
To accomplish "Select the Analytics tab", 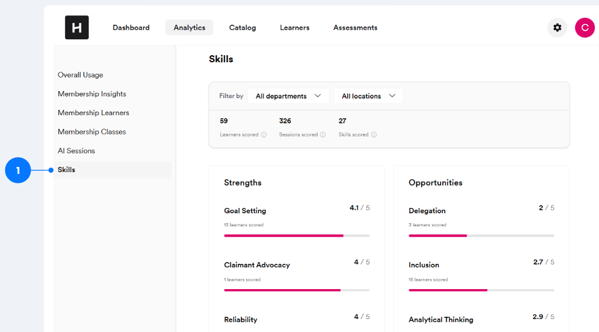I will click(190, 28).
